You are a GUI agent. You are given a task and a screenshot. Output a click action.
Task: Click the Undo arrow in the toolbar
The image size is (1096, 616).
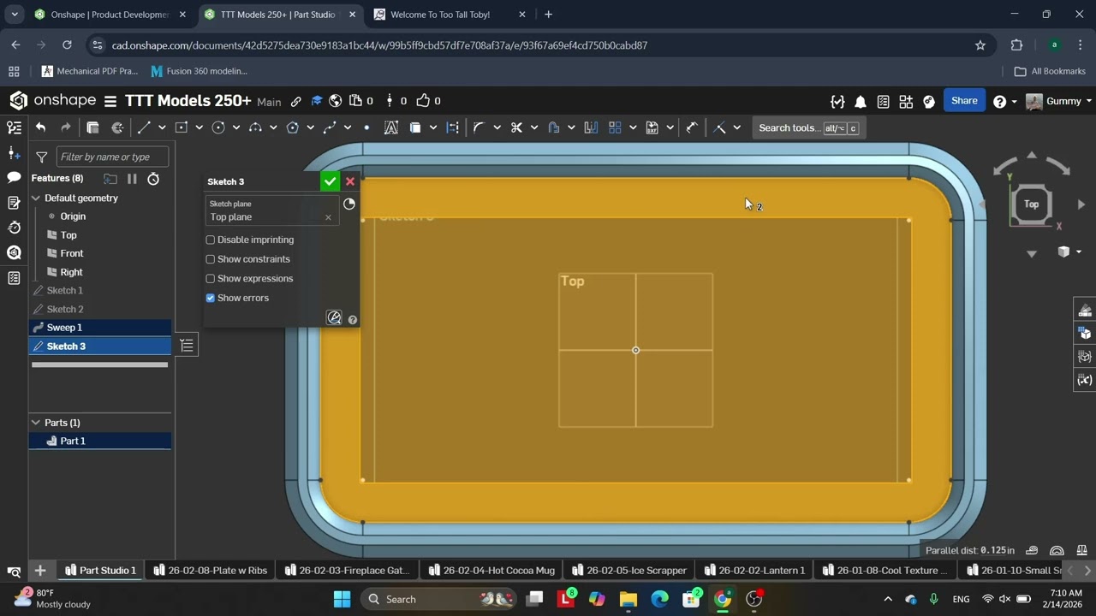pyautogui.click(x=40, y=127)
